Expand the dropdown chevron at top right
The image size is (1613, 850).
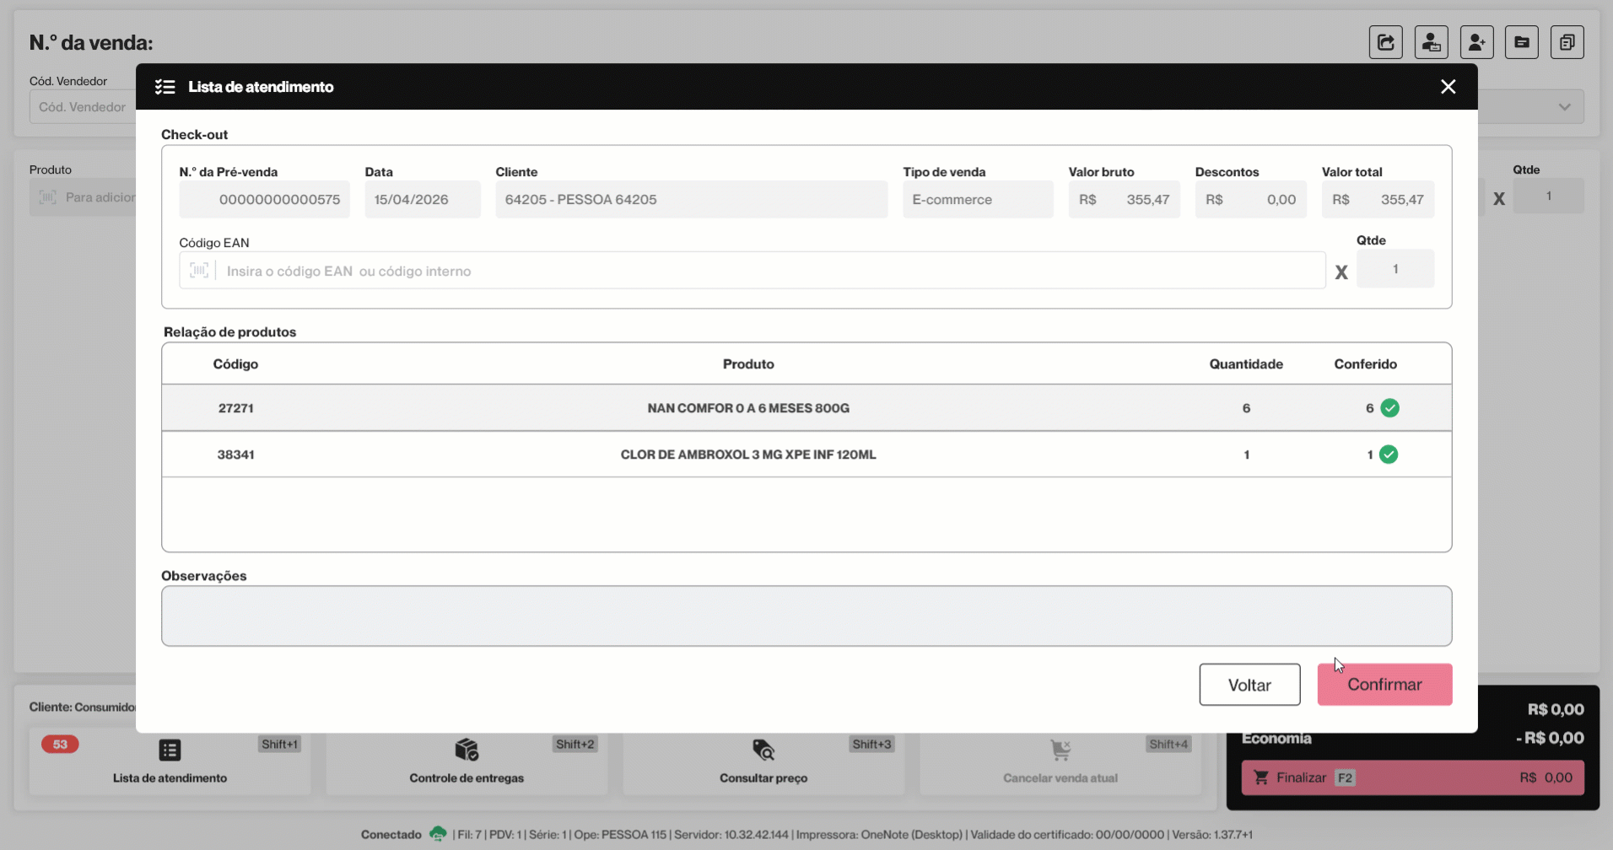(1564, 107)
